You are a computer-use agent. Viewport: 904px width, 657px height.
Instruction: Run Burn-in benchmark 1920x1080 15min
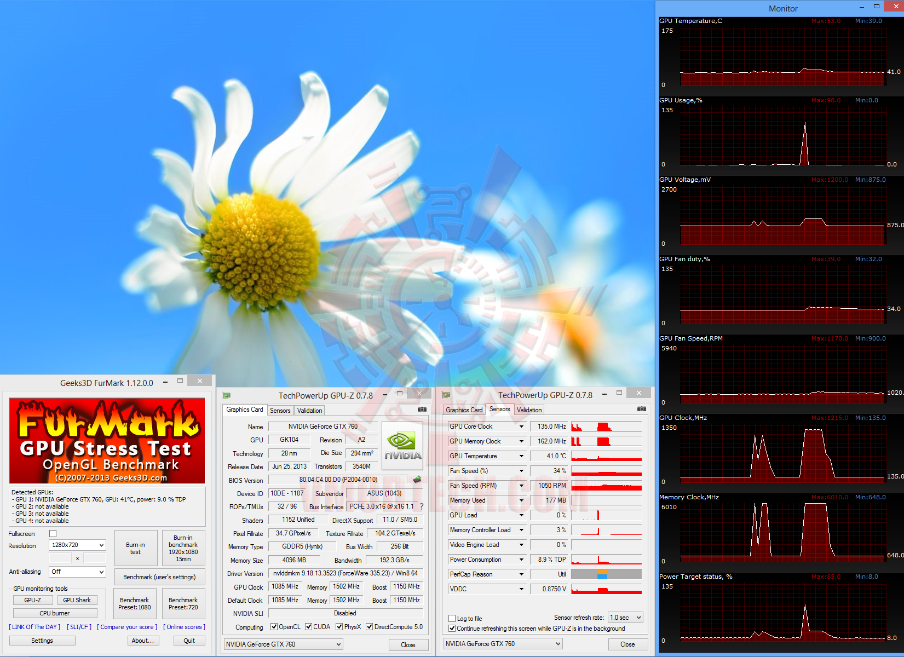183,548
